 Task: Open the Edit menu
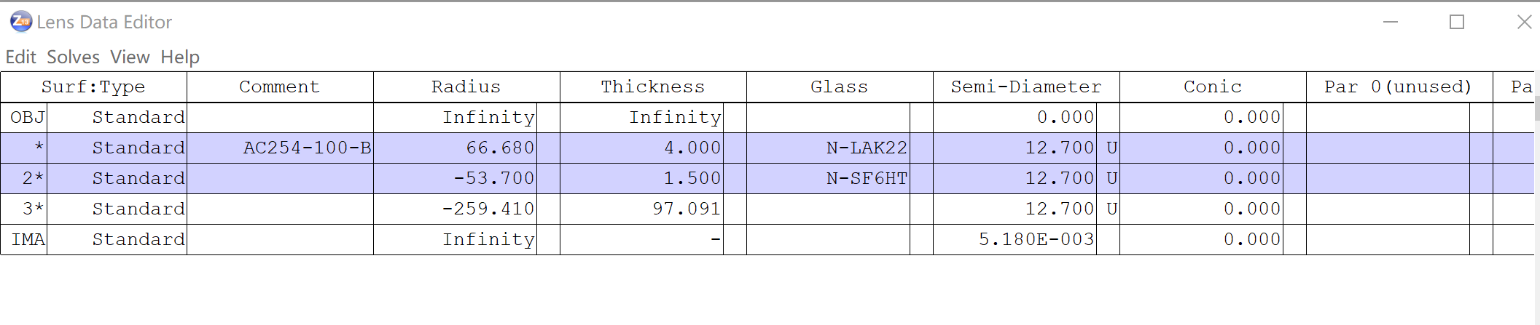coord(20,57)
